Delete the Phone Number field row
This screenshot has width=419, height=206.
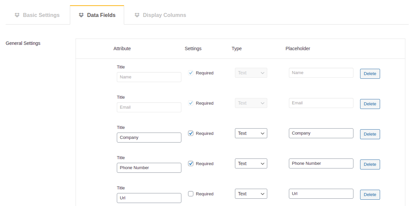click(x=370, y=164)
